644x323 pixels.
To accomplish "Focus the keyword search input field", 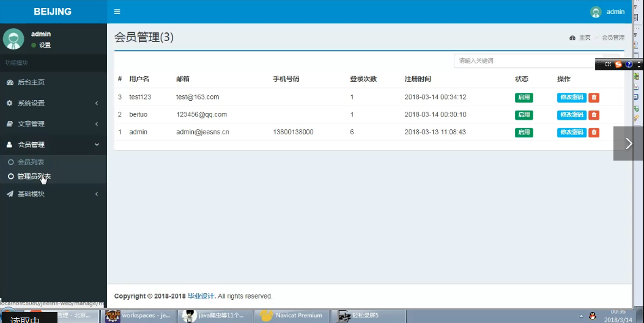I will (528, 60).
